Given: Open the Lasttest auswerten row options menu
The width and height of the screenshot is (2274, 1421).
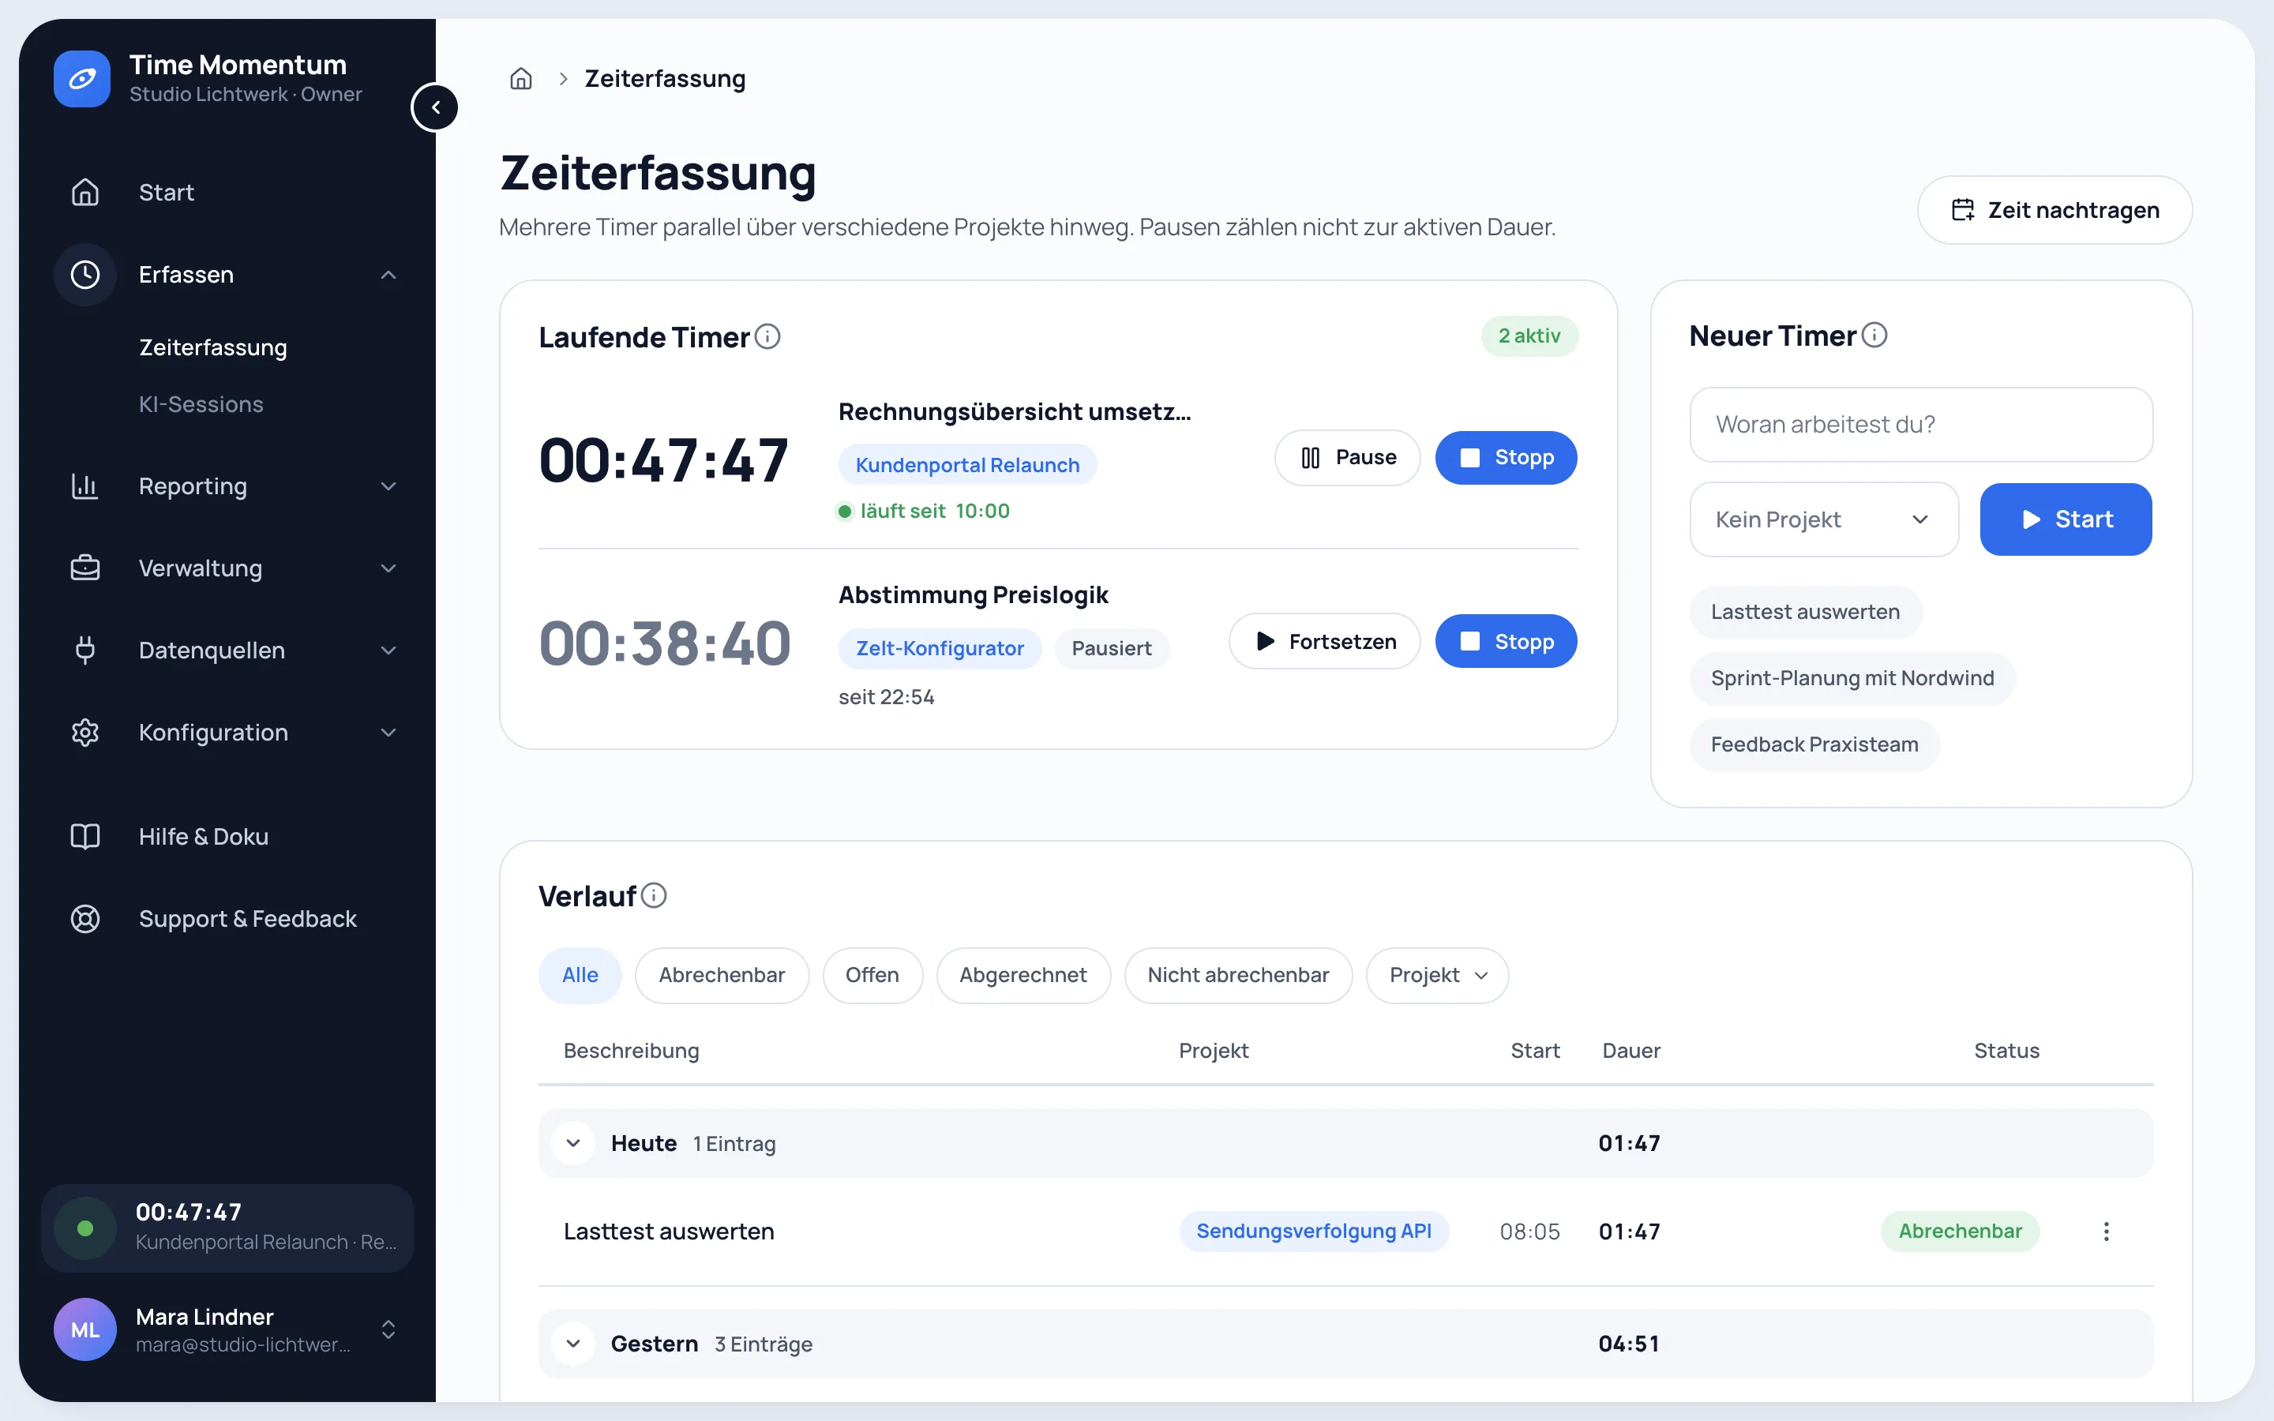Looking at the screenshot, I should point(2106,1232).
